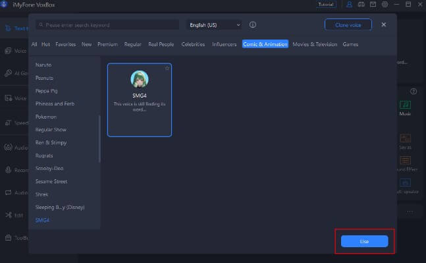Screen dimensions: 426x263
Task: Open the Voice clone sidebar icon
Action: (x=8, y=51)
